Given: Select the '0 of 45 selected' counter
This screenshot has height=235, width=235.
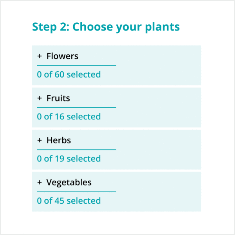Looking at the screenshot, I should point(69,201).
